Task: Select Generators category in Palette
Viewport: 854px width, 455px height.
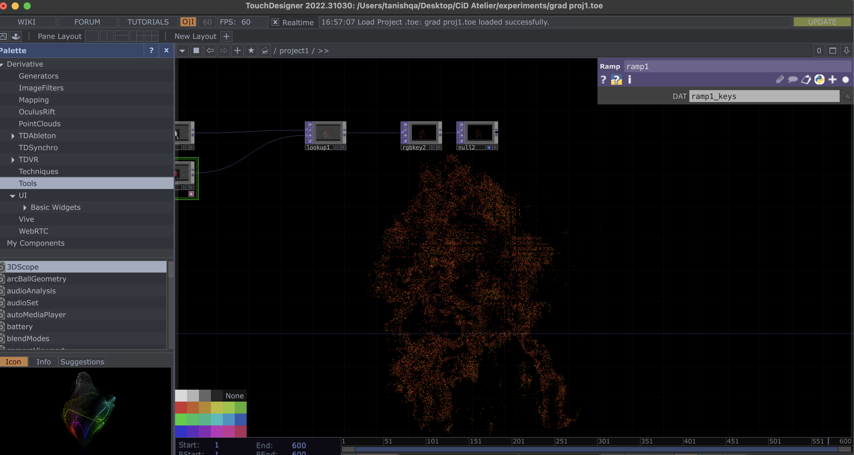Action: [87, 76]
